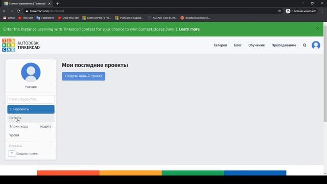327x184 pixels.
Task: Click Создать проект link in sidebar
Action: [x=27, y=153]
